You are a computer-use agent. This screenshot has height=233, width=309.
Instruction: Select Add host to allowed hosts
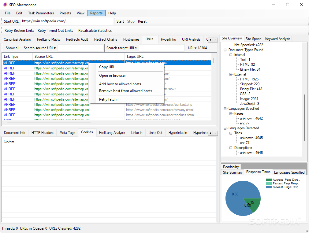pos(126,84)
